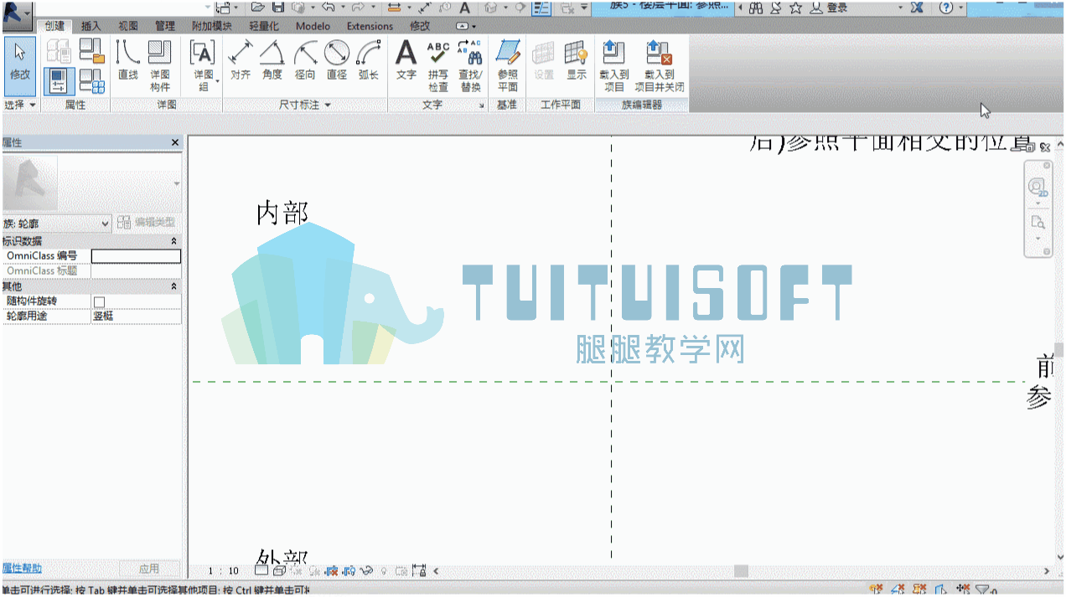Choose the 角度 angular dimension tool
The width and height of the screenshot is (1066, 597).
[272, 60]
